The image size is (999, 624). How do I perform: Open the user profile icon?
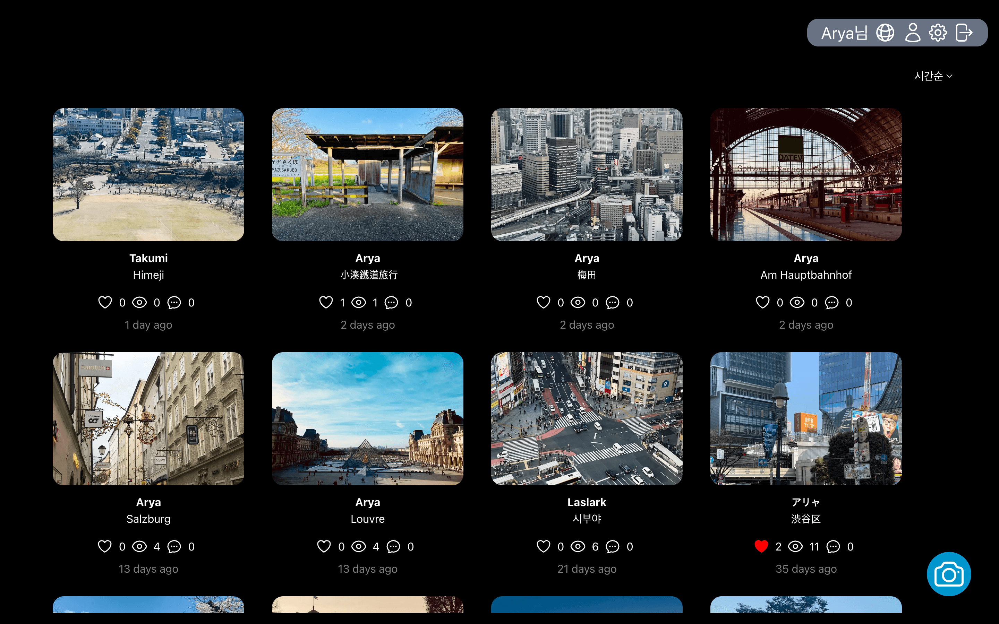[x=913, y=33]
